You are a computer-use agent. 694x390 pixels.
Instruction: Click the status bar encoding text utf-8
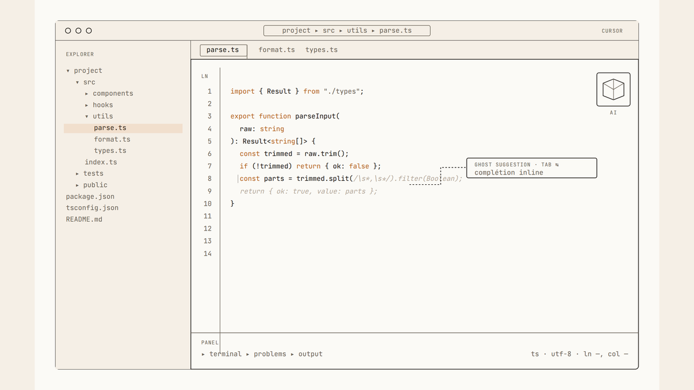pos(562,354)
